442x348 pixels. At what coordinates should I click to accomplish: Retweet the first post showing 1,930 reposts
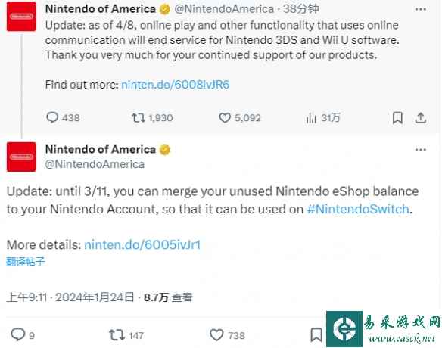coord(152,117)
